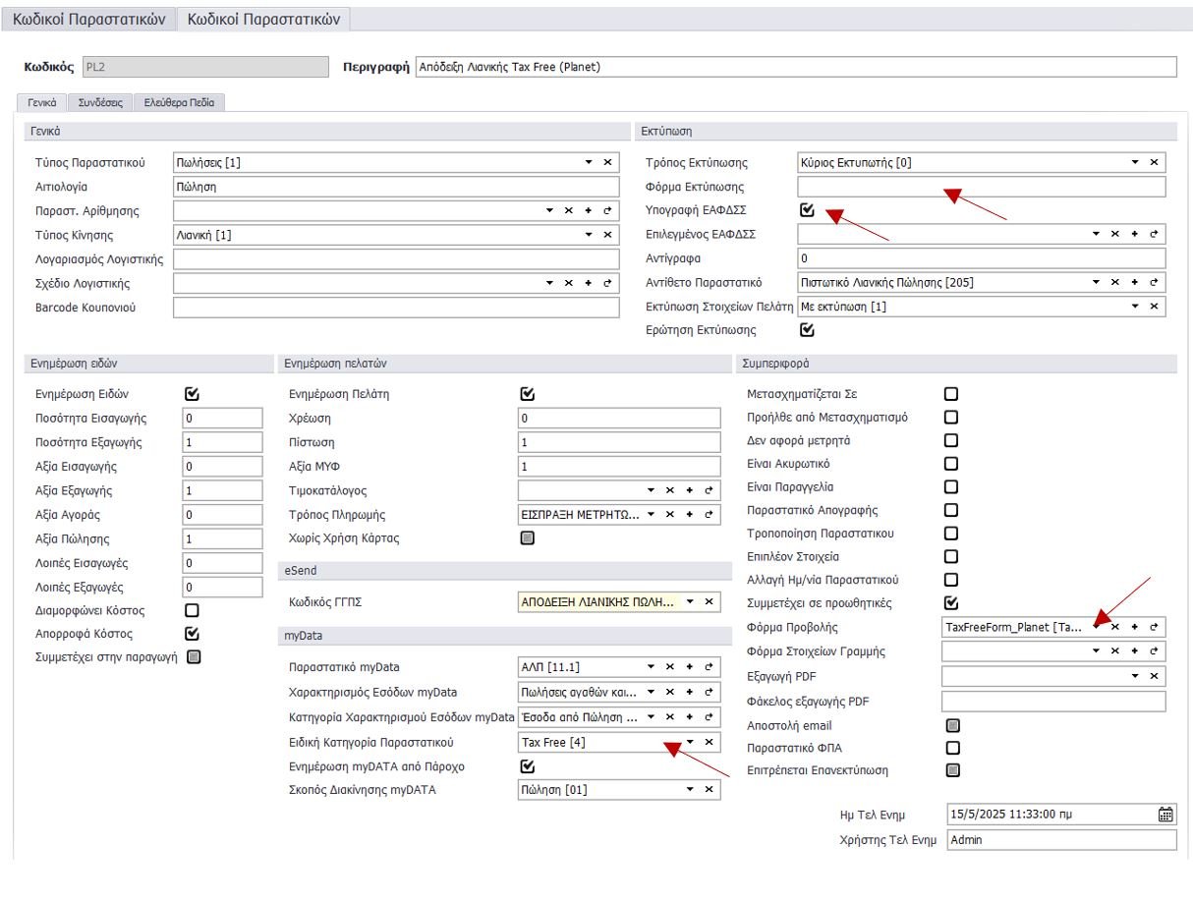
Task: Open calendar icon for Ημ Τελ Ενημ
Action: (x=1165, y=814)
